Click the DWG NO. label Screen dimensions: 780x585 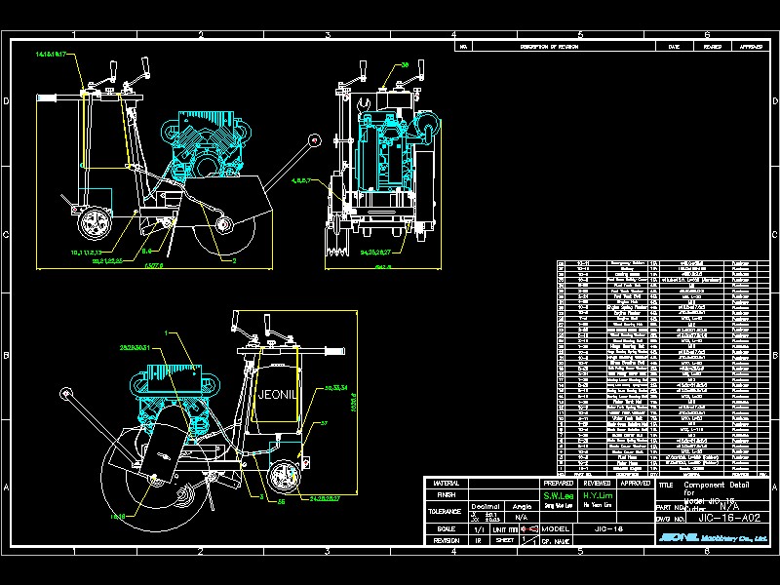click(670, 519)
